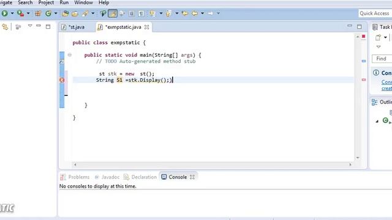
Task: Maximize the left package explorer panel
Action: (x=48, y=26)
